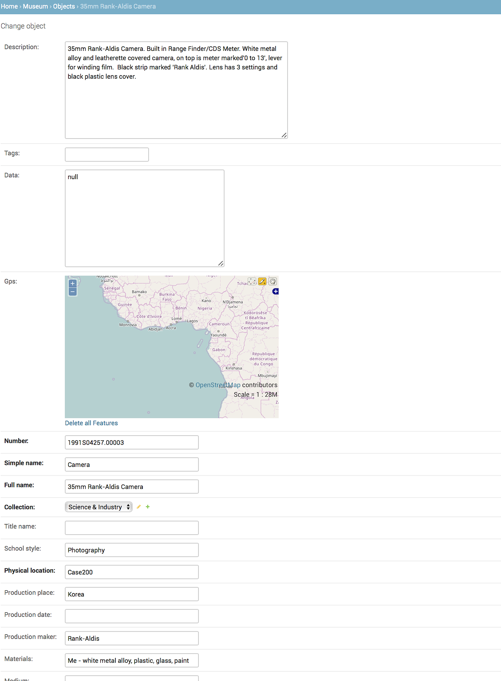Zoom out on the Gps map
Image resolution: width=501 pixels, height=681 pixels.
[x=72, y=292]
